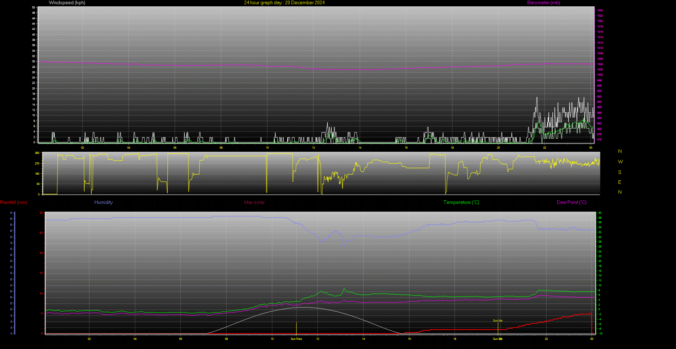Click the 22 hour label under temperature chart

tap(546, 339)
